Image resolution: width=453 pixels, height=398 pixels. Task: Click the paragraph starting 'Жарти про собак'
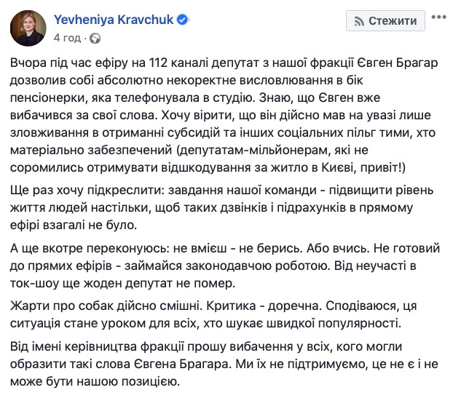pos(213,314)
